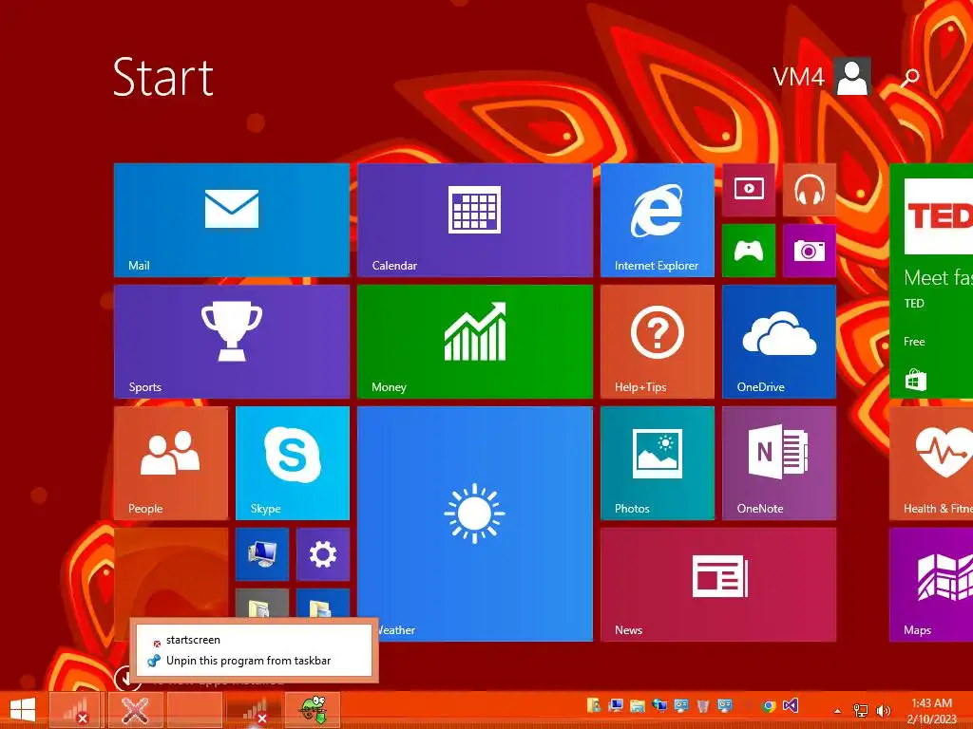The image size is (973, 729).
Task: Open the People tile
Action: coord(171,463)
